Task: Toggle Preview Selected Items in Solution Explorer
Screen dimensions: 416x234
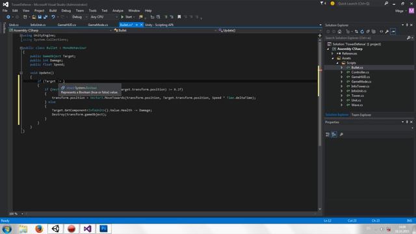Action: click(393, 32)
